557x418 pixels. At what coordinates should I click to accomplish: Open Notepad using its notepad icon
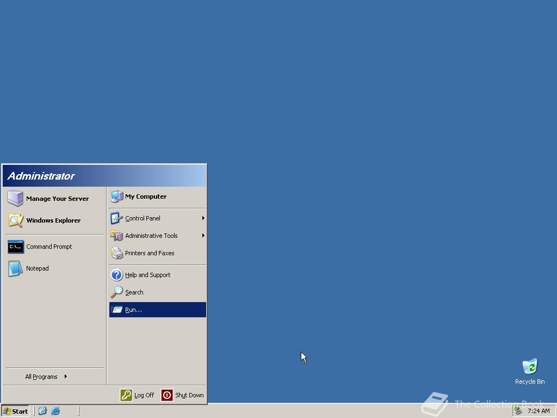(x=15, y=268)
